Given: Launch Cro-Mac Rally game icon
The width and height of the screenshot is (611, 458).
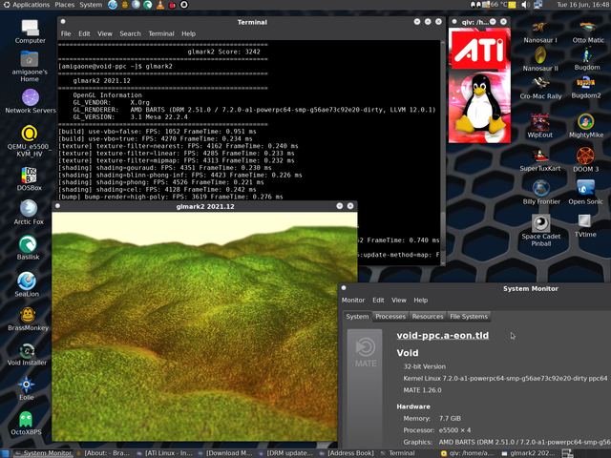Looking at the screenshot, I should pos(540,88).
